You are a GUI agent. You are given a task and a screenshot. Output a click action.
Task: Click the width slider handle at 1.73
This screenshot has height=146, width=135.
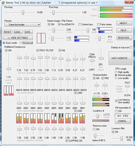coord(52,38)
